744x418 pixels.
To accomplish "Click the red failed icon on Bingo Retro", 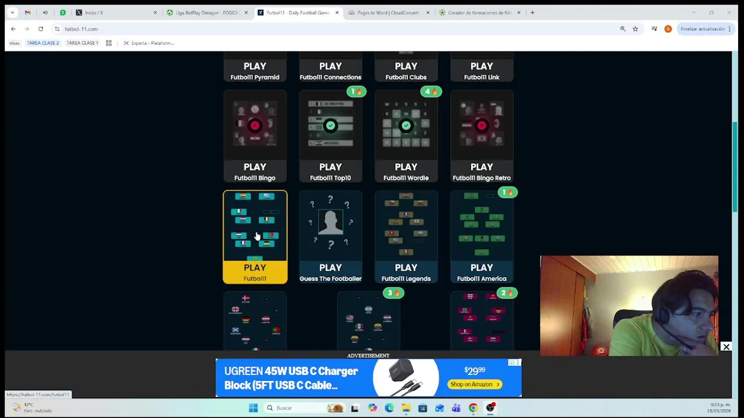I will (481, 125).
